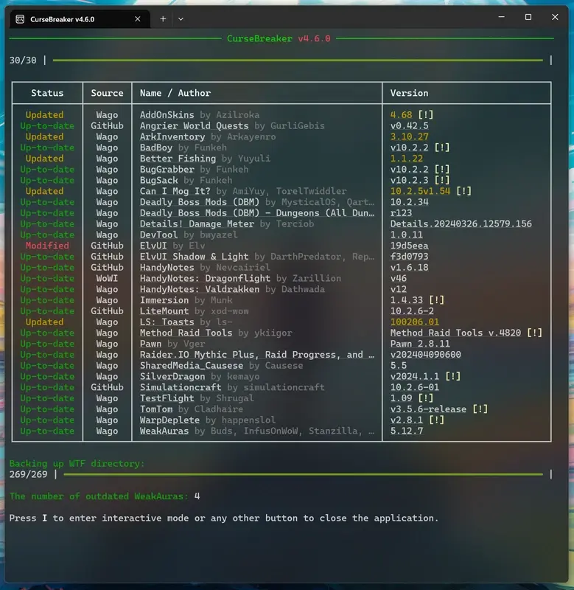The height and width of the screenshot is (590, 574).
Task: Click Details.20240326.12579.156 version text
Action: [x=461, y=224]
